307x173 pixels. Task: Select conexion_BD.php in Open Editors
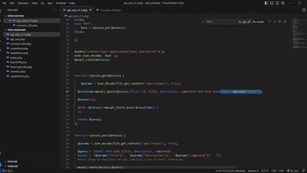click(x=27, y=25)
